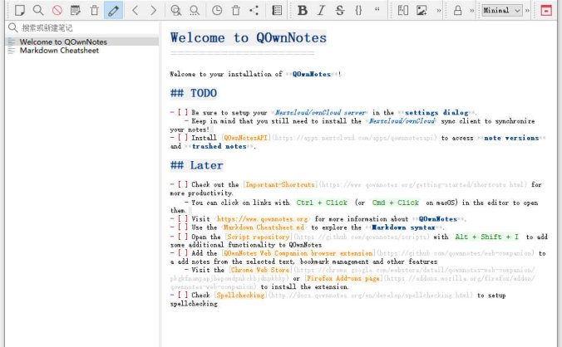The image size is (562, 347).
Task: Click the Markdown Cheatsheet.md link in editor
Action: tap(264, 227)
